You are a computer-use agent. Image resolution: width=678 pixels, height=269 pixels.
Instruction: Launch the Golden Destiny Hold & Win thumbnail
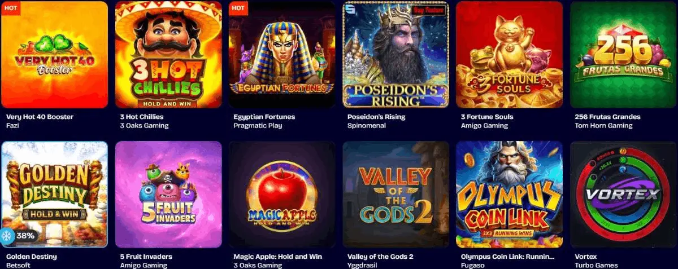tap(54, 195)
